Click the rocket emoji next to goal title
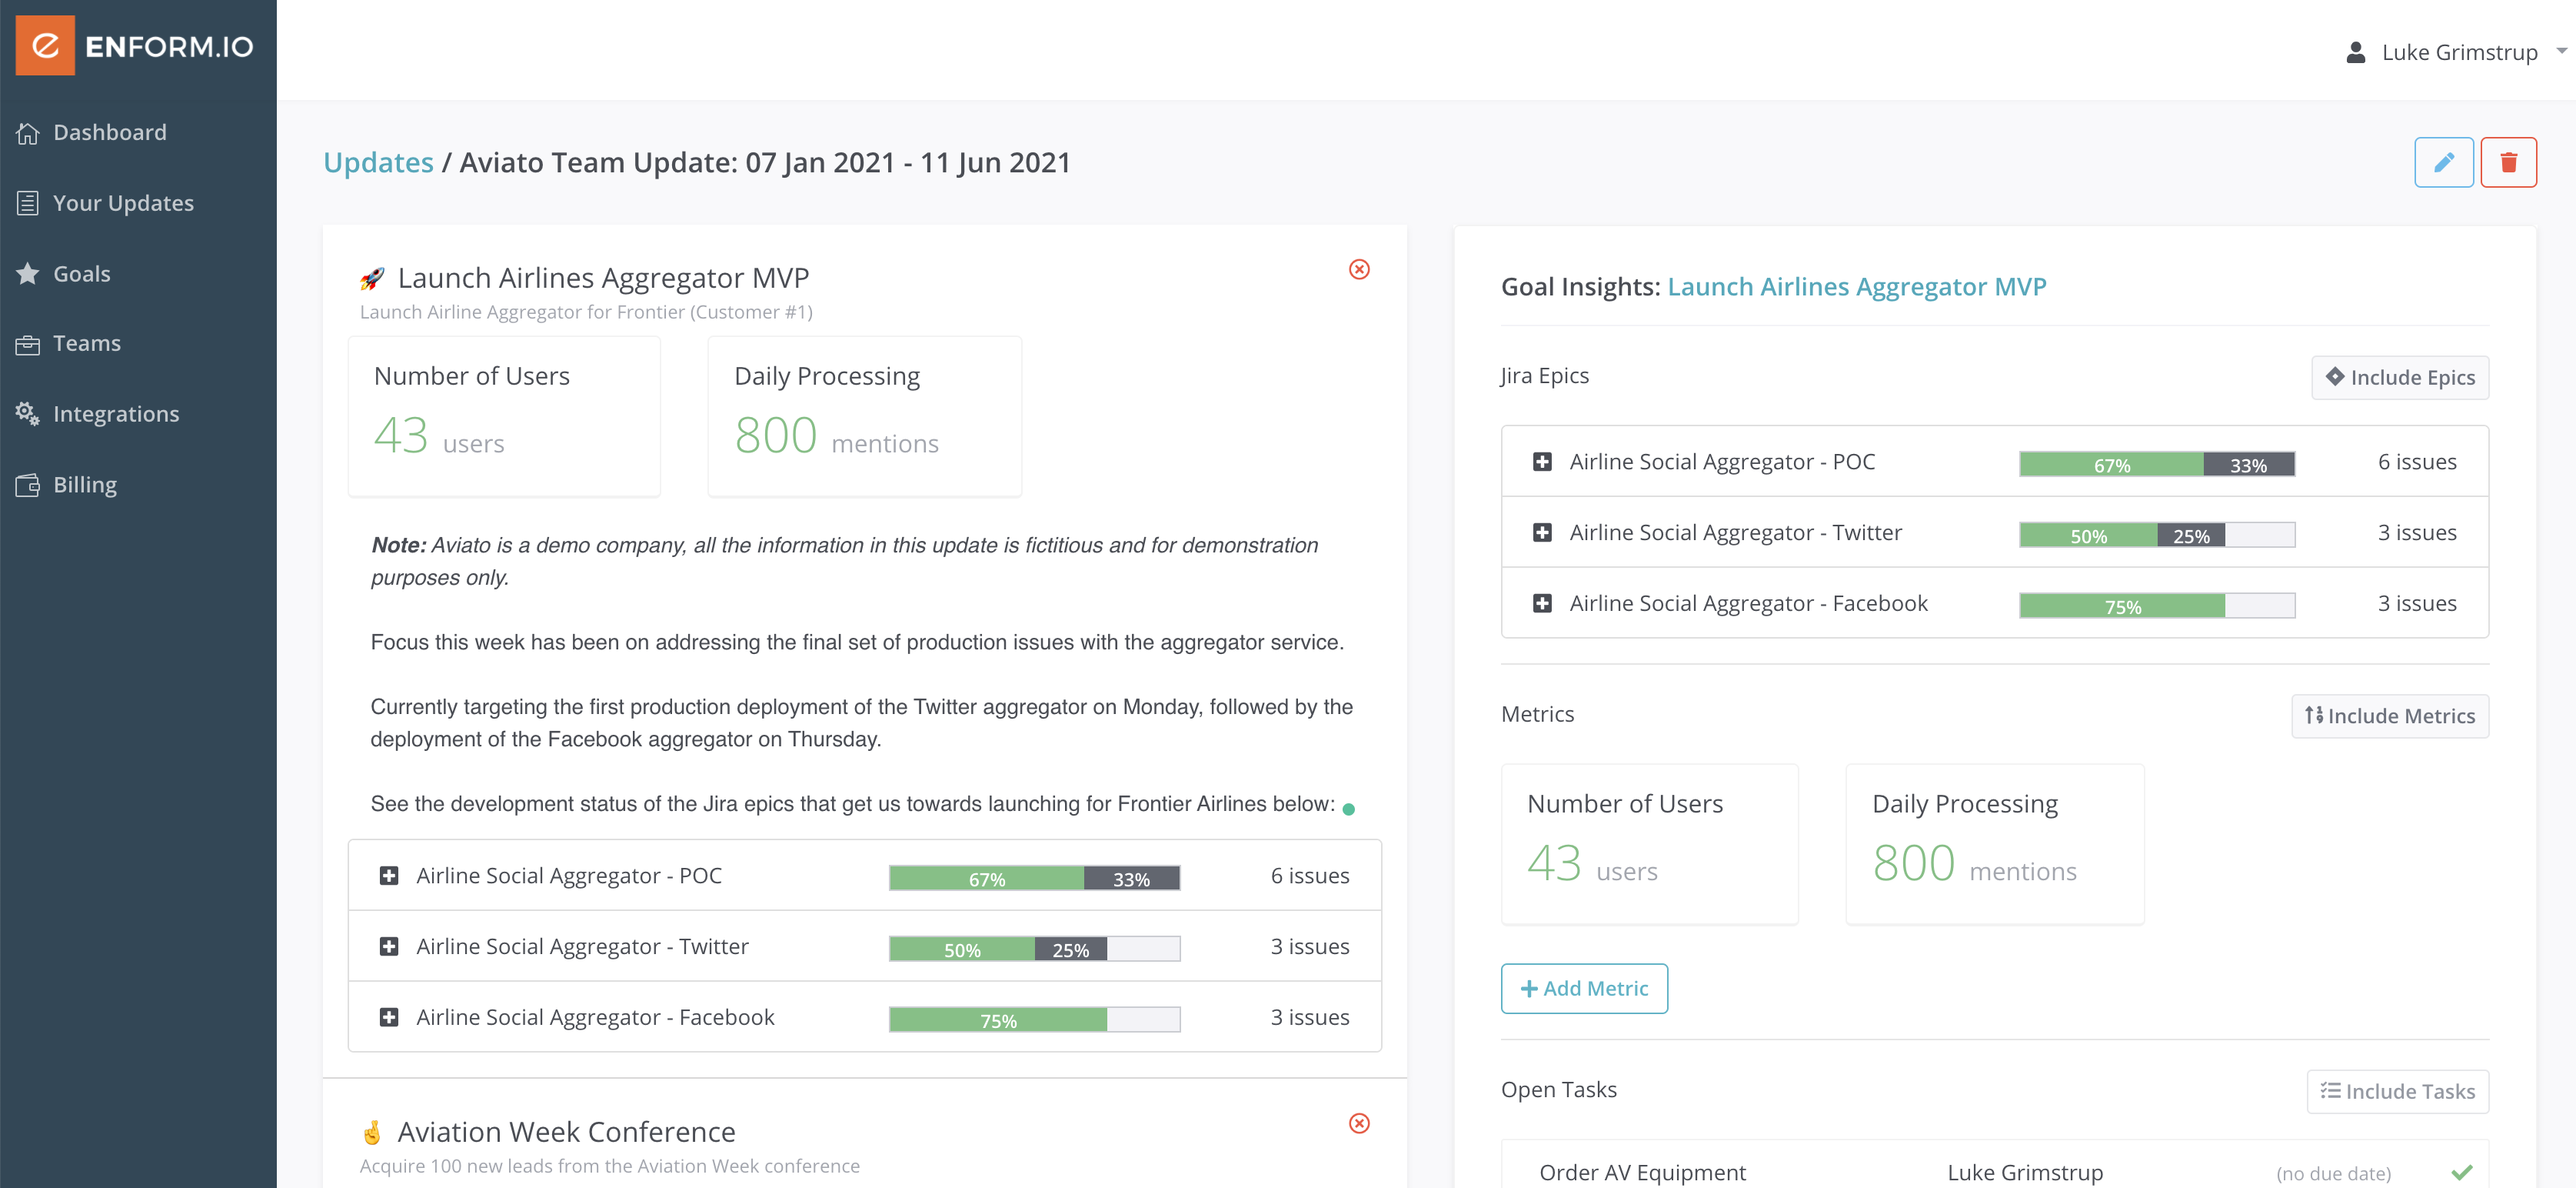The image size is (2576, 1188). pyautogui.click(x=372, y=279)
